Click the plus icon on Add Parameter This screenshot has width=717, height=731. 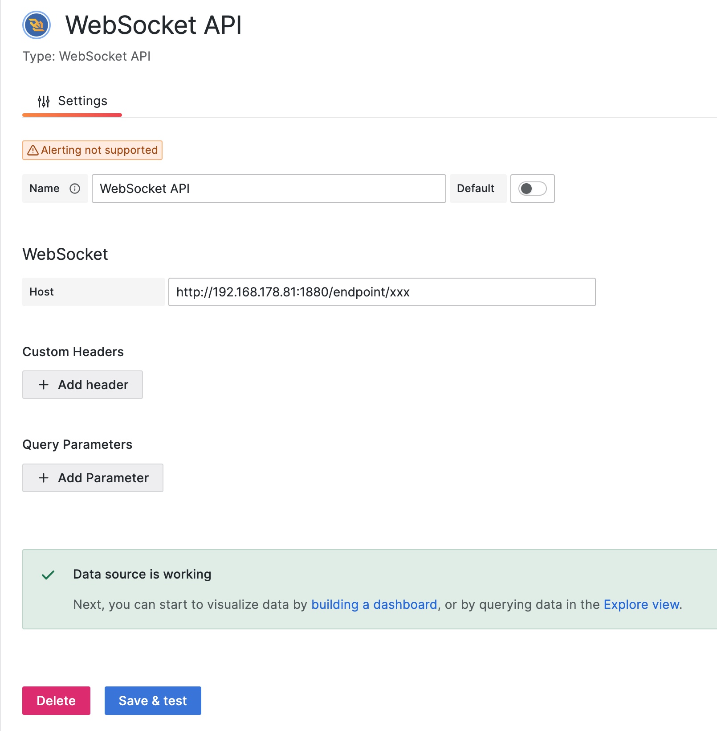pyautogui.click(x=44, y=478)
